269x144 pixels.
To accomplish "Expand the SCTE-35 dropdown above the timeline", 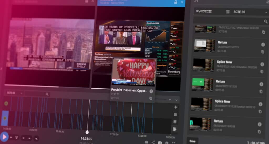I will (14, 93).
